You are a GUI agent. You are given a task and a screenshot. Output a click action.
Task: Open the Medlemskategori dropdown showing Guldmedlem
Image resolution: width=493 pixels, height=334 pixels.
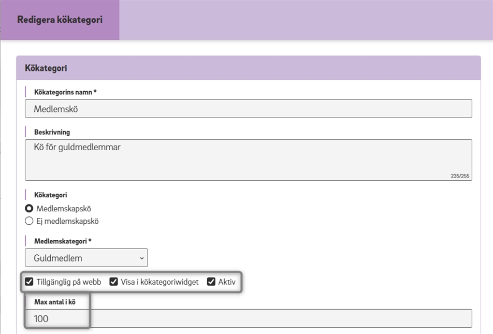(86, 258)
